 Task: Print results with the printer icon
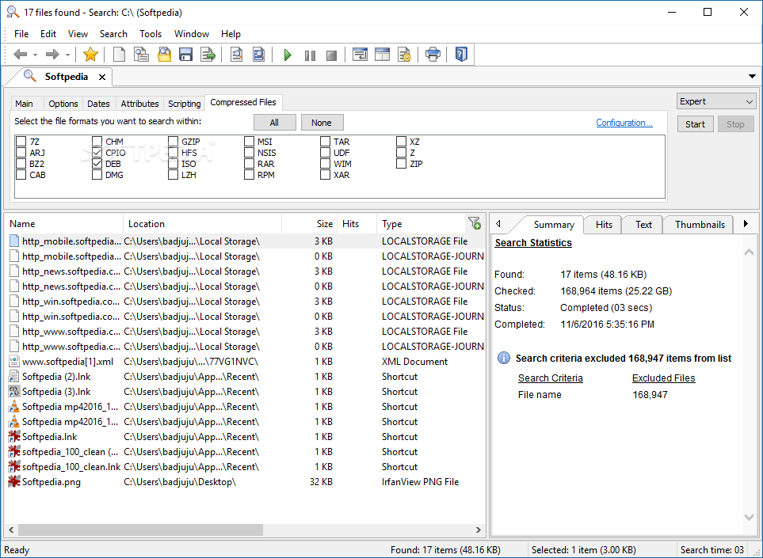(433, 55)
